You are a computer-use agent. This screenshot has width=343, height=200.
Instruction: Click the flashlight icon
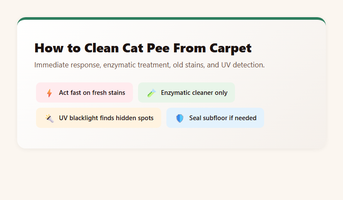pos(49,118)
